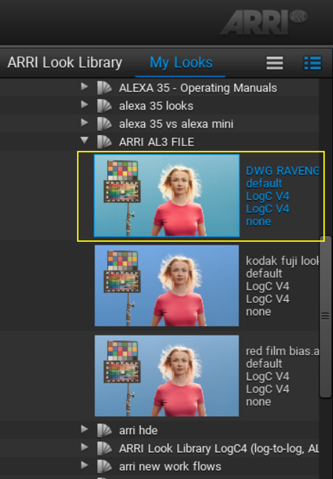The width and height of the screenshot is (333, 479).
Task: Select the ALEXA 35 - Operating Manuals label
Action: 198,88
